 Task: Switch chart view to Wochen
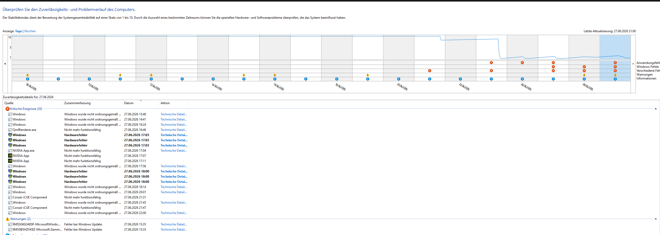[x=30, y=31]
